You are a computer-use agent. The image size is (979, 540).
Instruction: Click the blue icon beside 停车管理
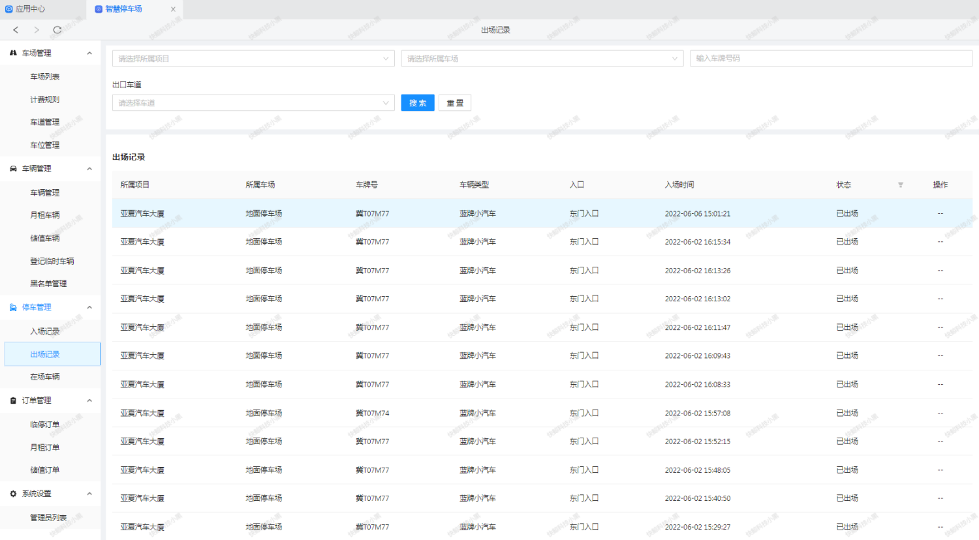pyautogui.click(x=13, y=307)
